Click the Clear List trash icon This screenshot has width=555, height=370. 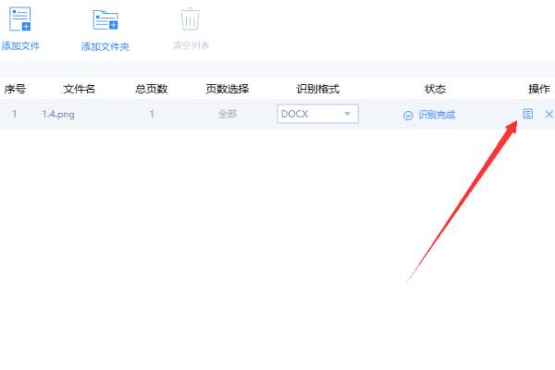[190, 19]
